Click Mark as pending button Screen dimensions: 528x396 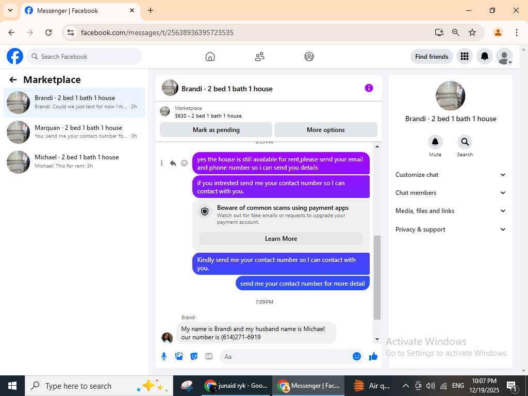pyautogui.click(x=216, y=129)
